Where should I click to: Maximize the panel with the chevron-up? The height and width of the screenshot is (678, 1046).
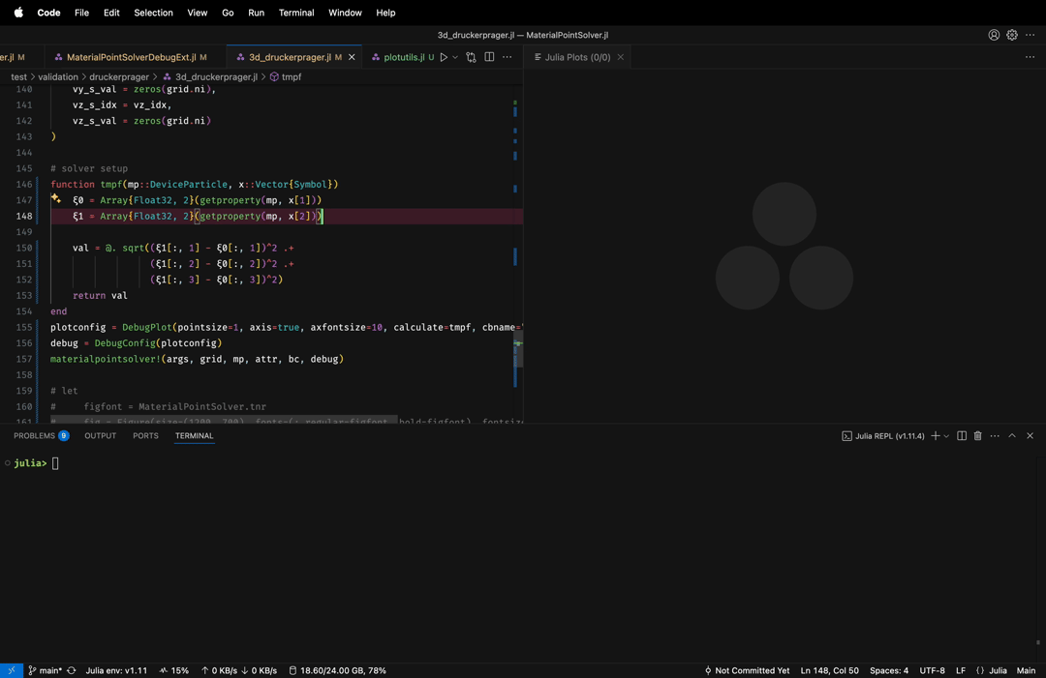[x=1012, y=436]
